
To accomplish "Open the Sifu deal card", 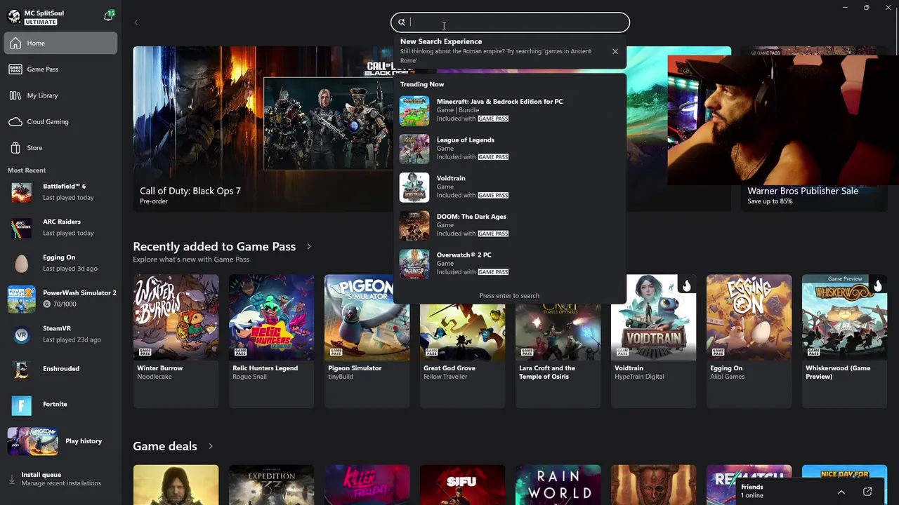I will [462, 485].
